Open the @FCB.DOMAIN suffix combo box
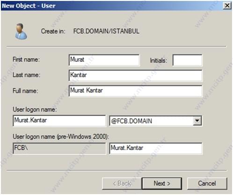 (156, 121)
